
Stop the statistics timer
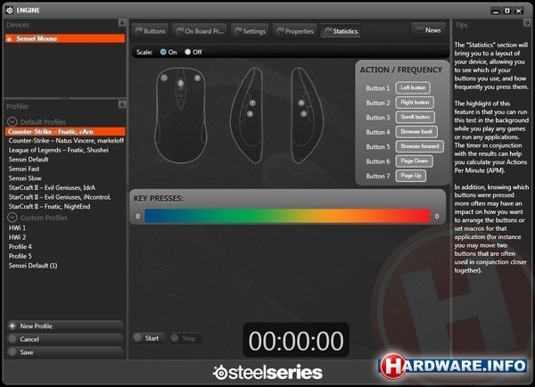(x=185, y=338)
